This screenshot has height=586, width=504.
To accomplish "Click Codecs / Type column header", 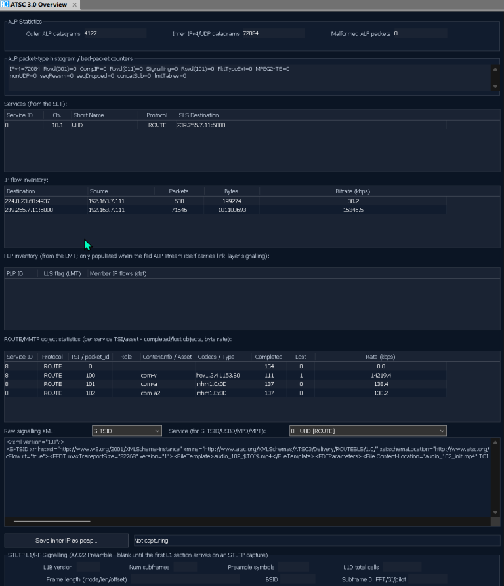I will [223, 357].
